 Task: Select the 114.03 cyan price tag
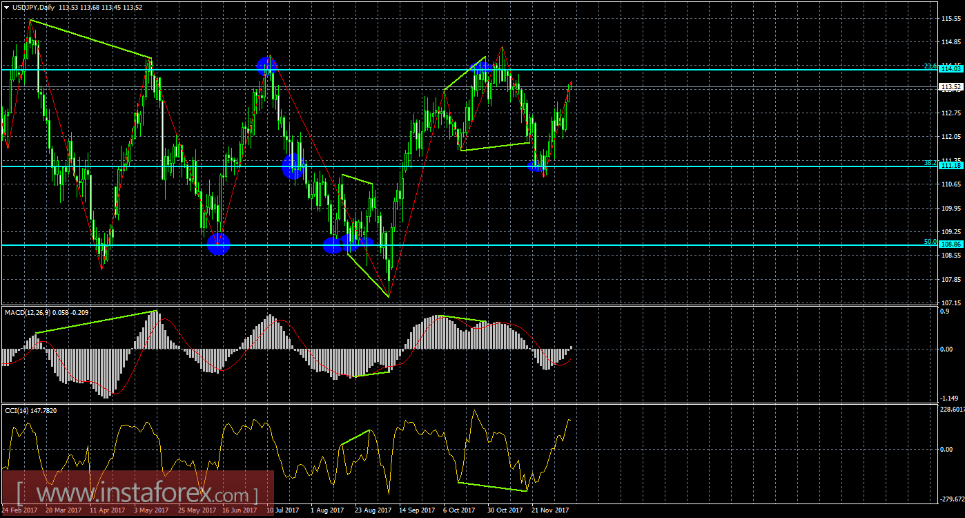point(952,68)
